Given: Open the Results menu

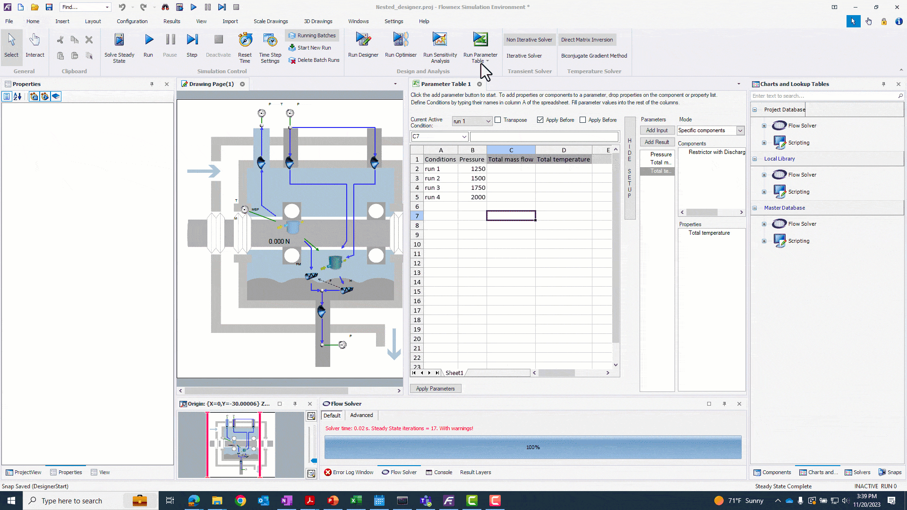Looking at the screenshot, I should (x=171, y=21).
